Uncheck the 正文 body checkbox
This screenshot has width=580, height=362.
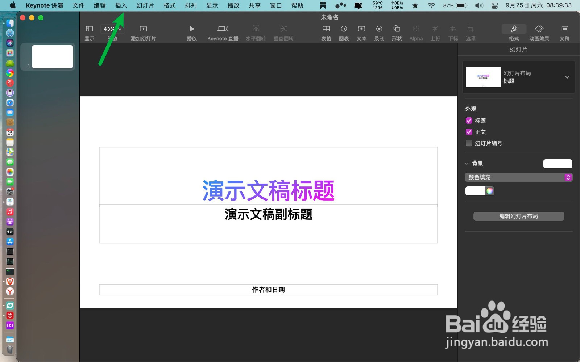point(469,132)
